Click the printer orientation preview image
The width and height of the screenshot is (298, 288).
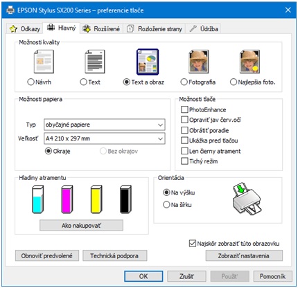click(x=247, y=199)
